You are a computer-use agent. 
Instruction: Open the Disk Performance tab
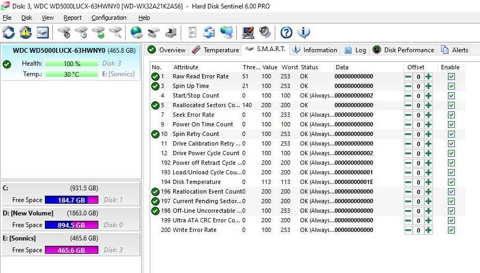point(404,50)
